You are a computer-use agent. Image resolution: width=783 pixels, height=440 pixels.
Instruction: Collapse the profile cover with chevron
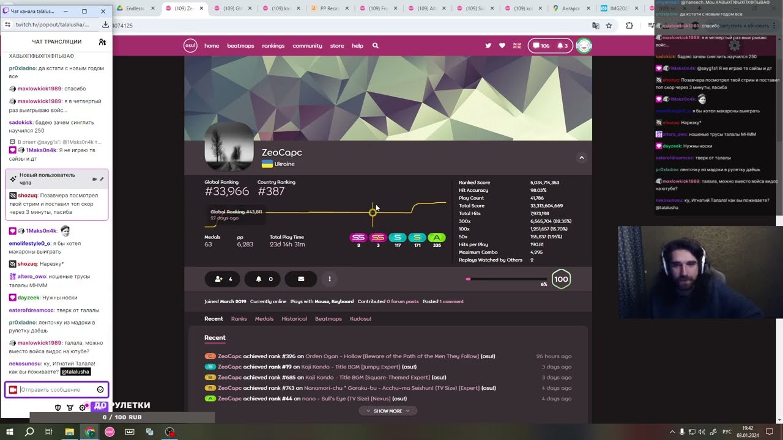click(x=582, y=158)
